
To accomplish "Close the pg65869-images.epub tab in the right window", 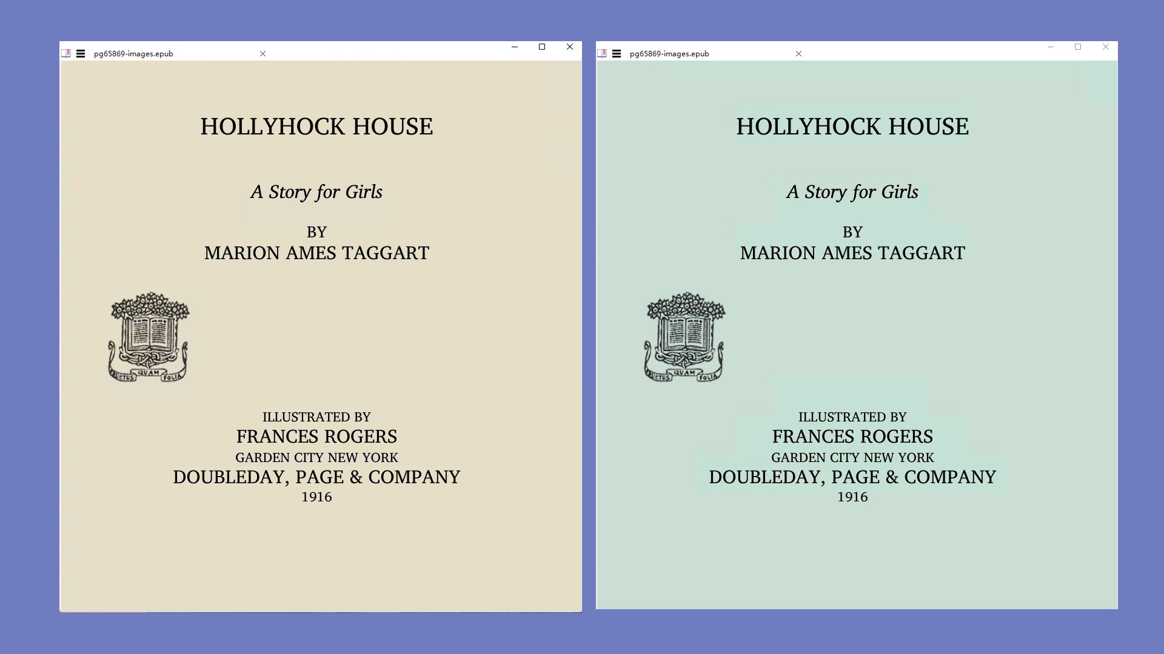I will 798,53.
